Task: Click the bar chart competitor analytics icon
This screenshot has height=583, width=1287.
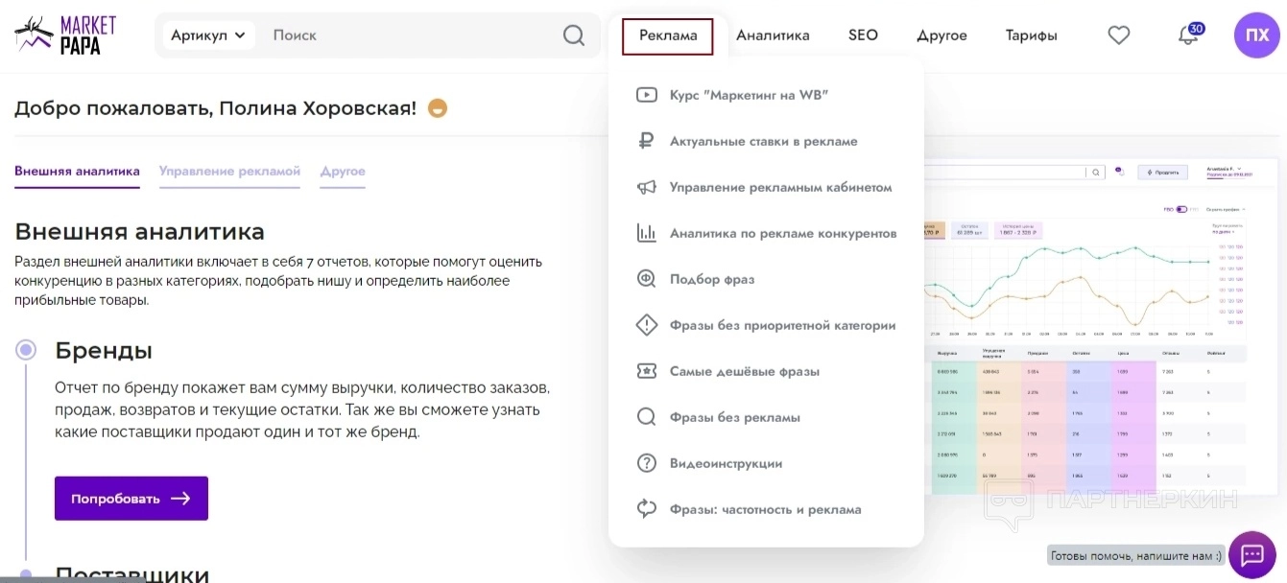Action: pos(646,233)
